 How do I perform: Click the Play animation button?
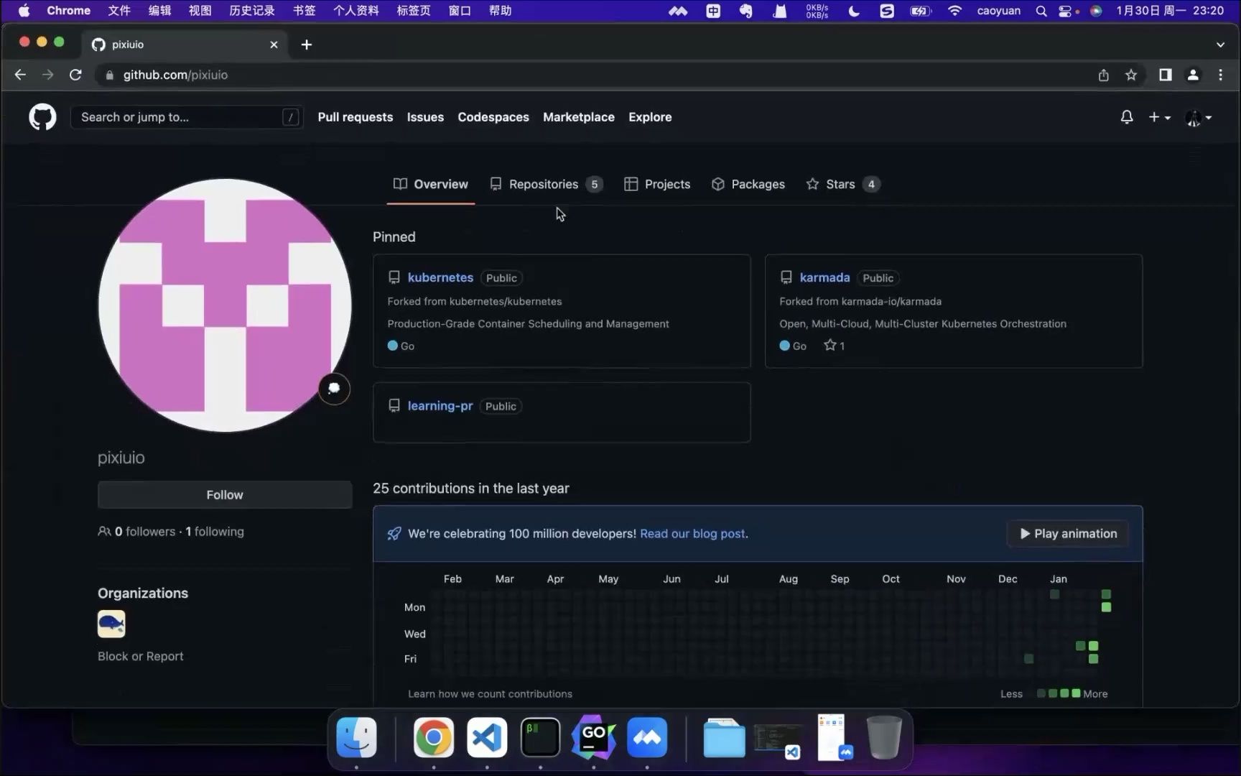pos(1068,534)
